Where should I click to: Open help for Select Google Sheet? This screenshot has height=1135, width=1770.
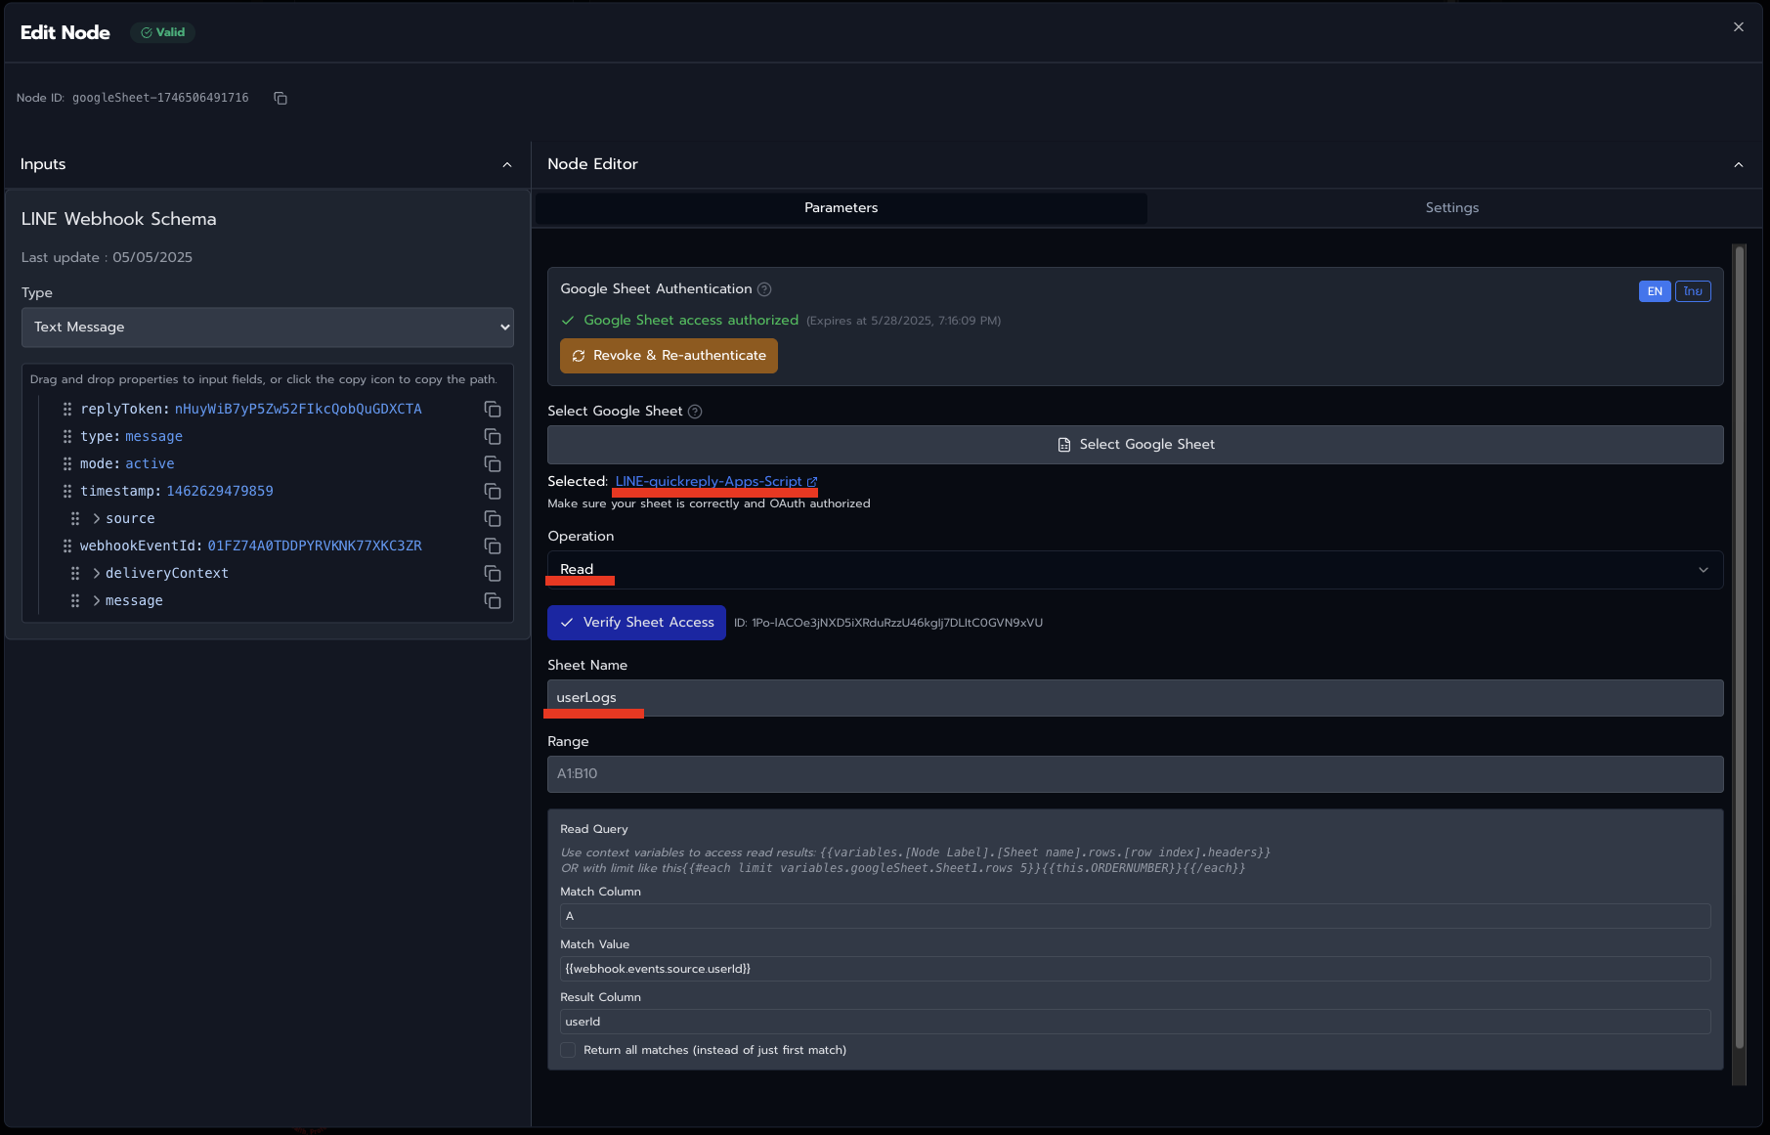(x=695, y=412)
